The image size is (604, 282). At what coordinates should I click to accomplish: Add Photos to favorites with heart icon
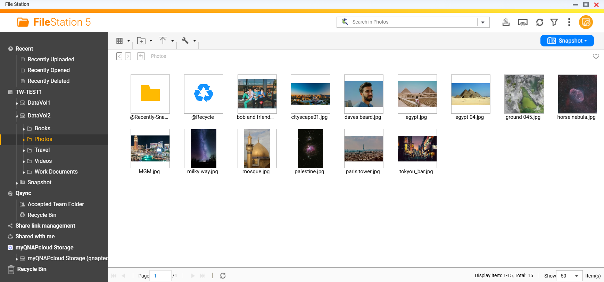(596, 56)
